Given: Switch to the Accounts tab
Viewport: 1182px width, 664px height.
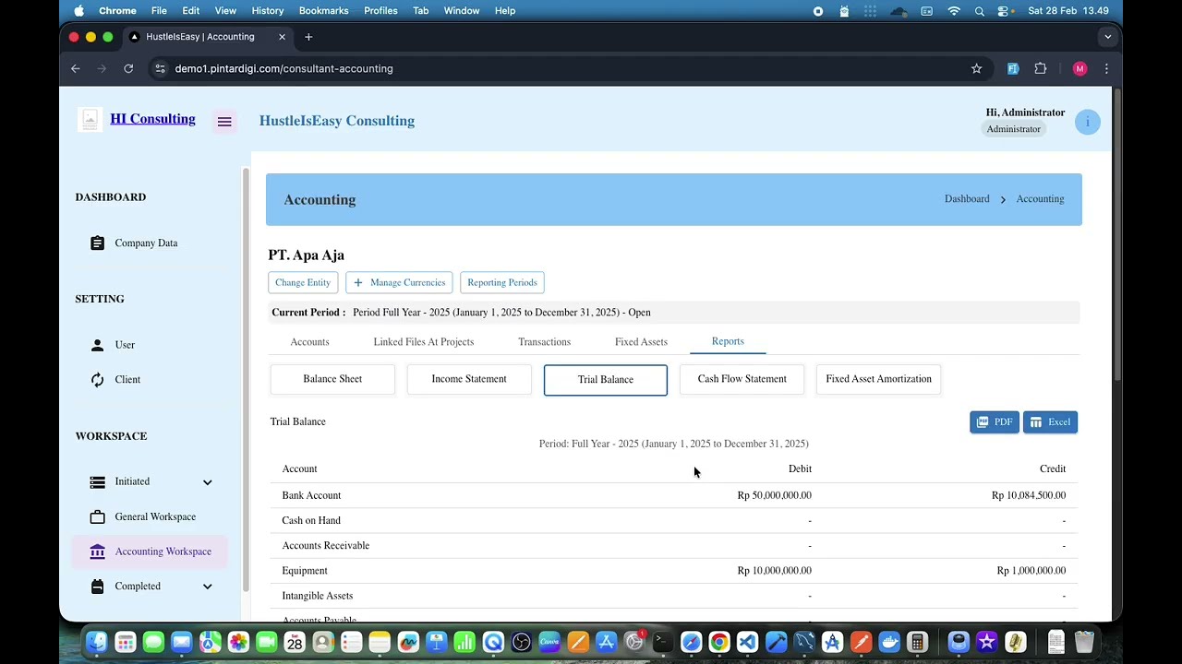Looking at the screenshot, I should (309, 342).
